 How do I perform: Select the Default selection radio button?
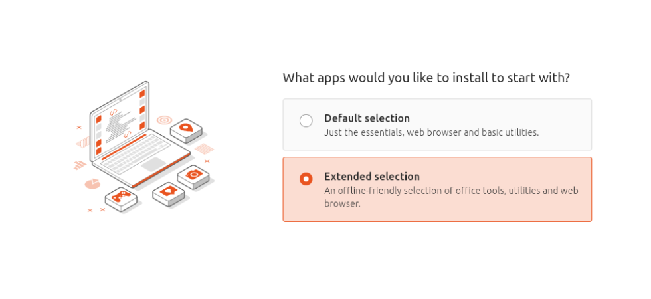point(306,121)
